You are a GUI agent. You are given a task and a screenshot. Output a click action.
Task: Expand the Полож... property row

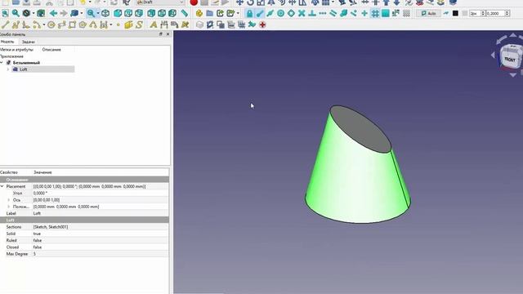point(9,207)
